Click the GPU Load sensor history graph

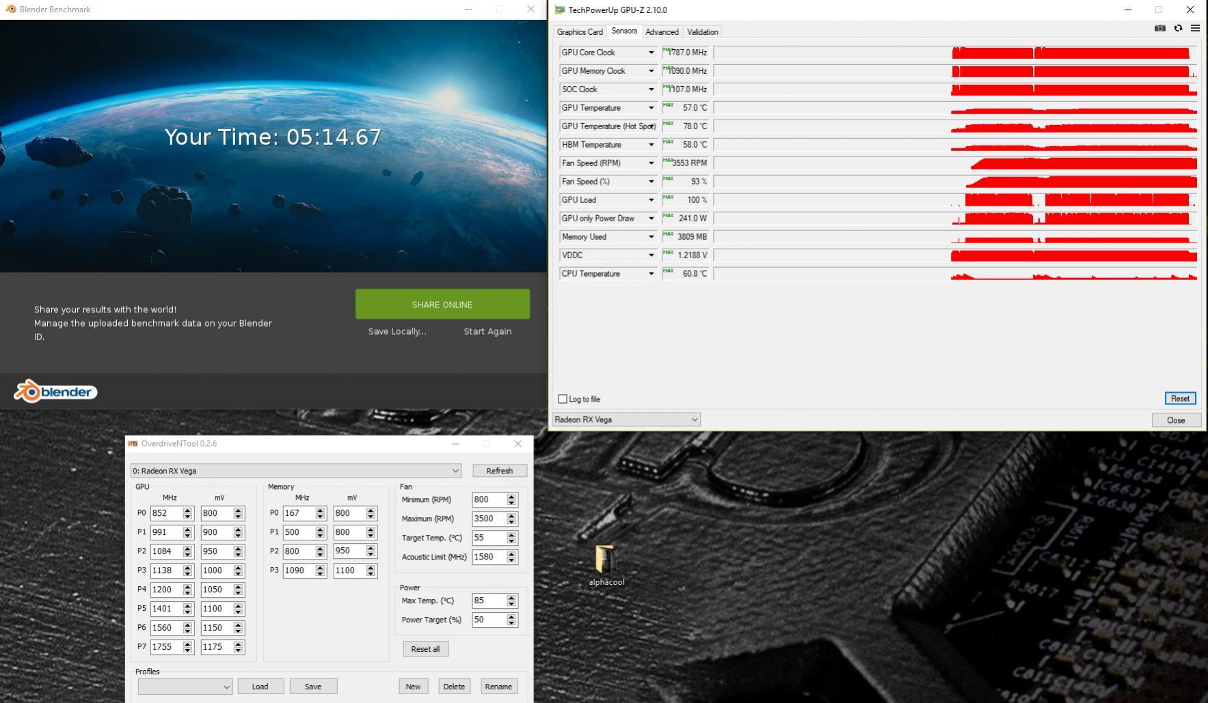pos(956,200)
